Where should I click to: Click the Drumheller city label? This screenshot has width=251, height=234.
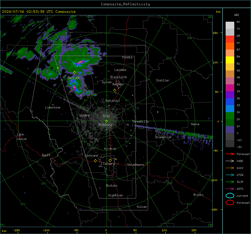click(163, 137)
